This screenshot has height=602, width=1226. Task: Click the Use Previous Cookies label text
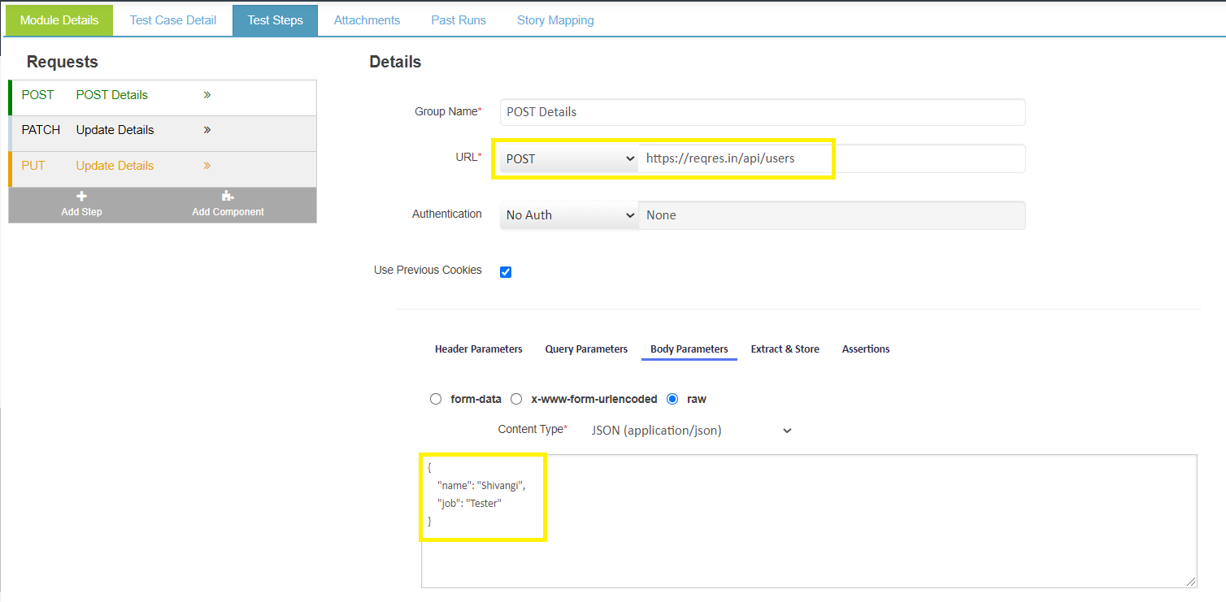click(428, 270)
